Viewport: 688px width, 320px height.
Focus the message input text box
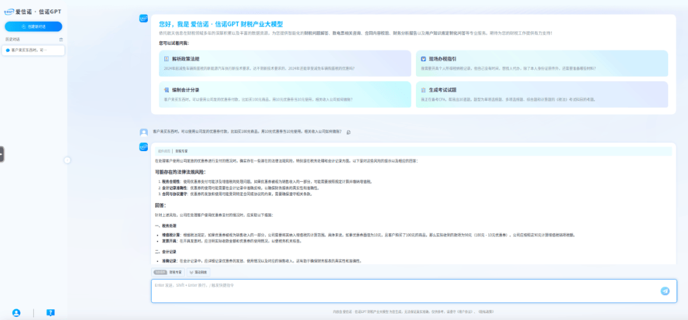[x=401, y=291]
